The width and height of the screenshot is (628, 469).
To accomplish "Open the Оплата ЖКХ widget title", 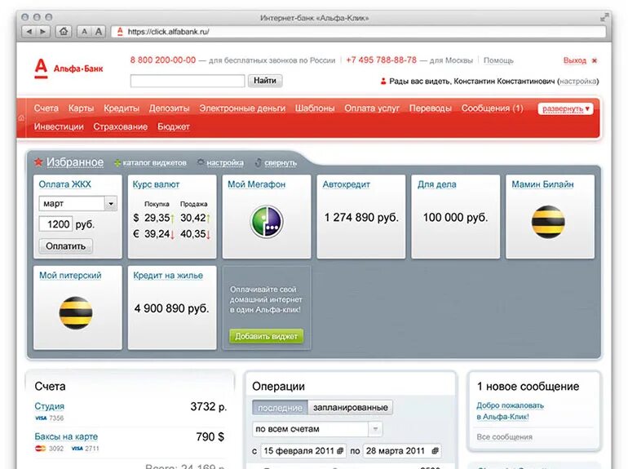I will pyautogui.click(x=65, y=184).
